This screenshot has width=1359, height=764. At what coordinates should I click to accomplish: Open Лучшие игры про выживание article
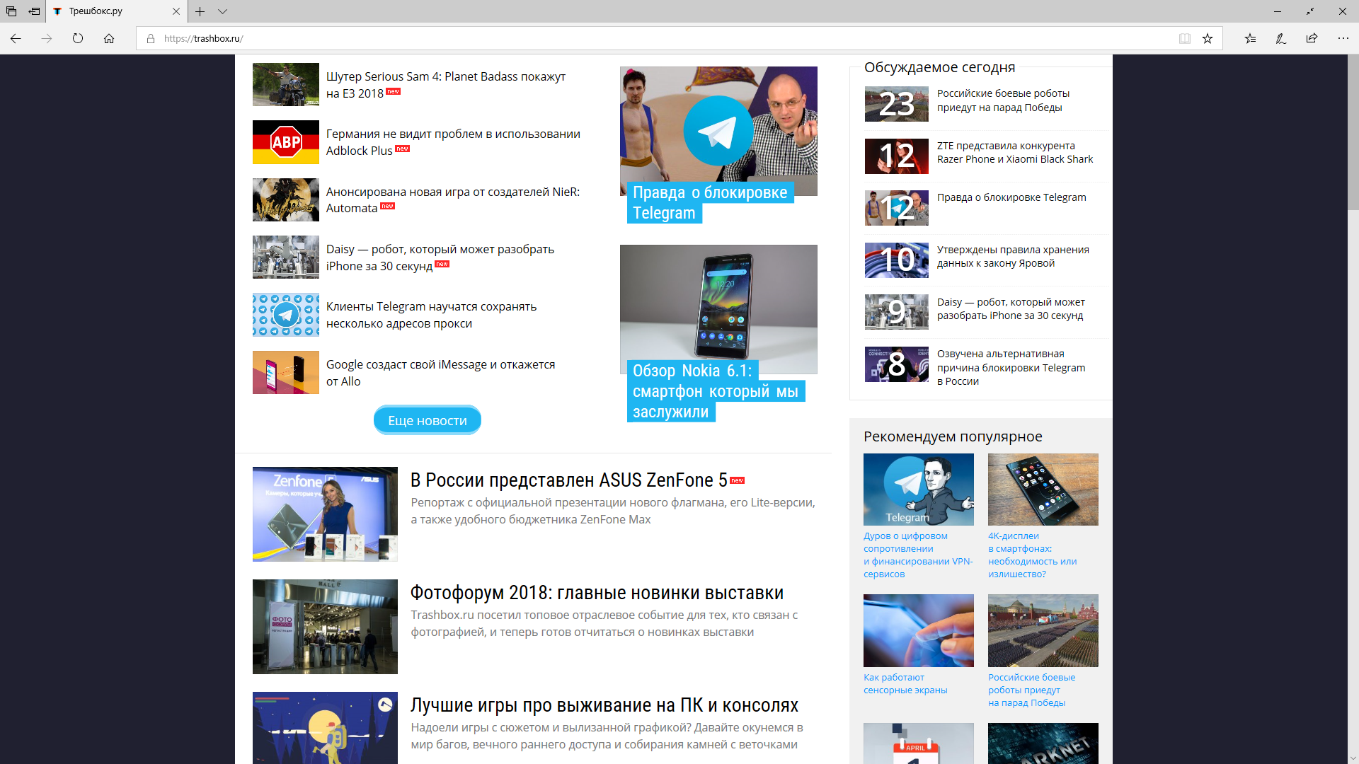[604, 705]
